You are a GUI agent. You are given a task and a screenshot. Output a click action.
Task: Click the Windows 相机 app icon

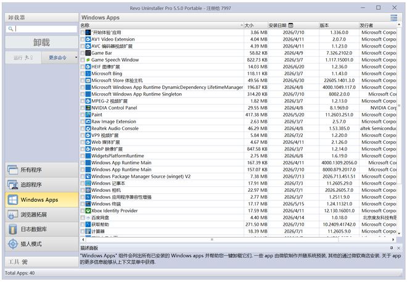pos(88,190)
